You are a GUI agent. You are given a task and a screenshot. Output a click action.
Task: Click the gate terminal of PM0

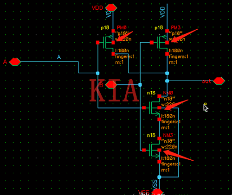pos(98,43)
